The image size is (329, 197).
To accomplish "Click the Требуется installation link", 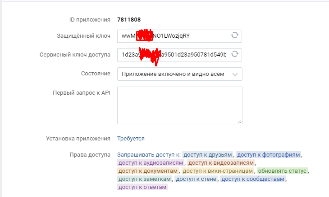I will (x=131, y=139).
